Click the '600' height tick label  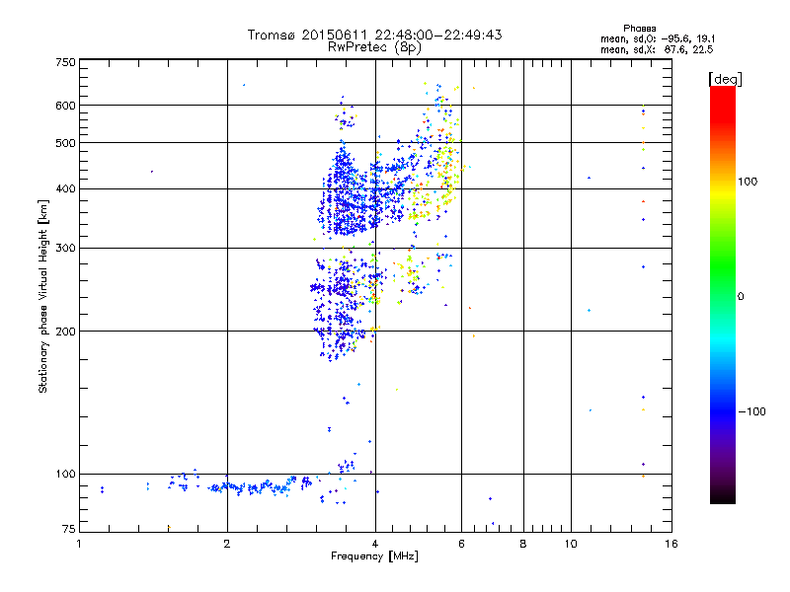pyautogui.click(x=65, y=106)
